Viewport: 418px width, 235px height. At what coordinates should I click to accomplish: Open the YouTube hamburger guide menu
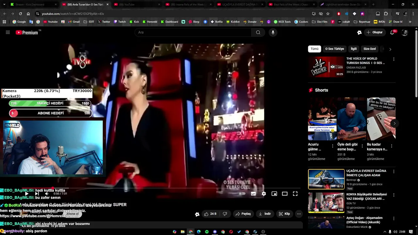click(8, 32)
